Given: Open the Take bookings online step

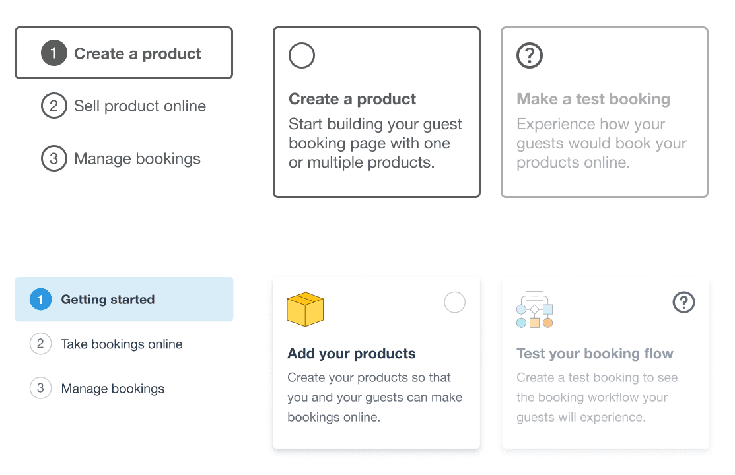Looking at the screenshot, I should point(122,344).
